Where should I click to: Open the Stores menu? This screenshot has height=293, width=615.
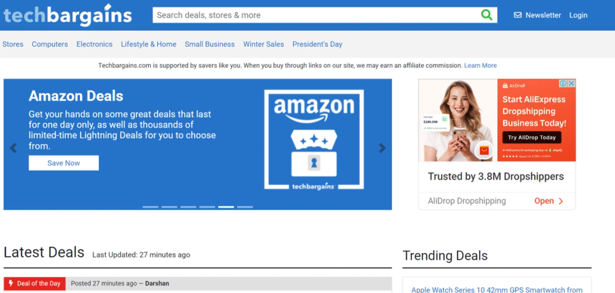coord(13,44)
